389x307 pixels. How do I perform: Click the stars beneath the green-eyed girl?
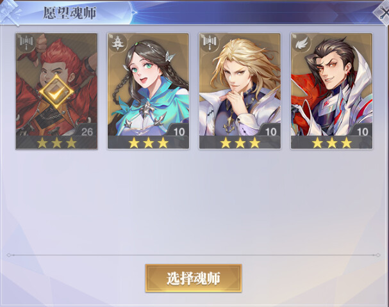tap(148, 143)
